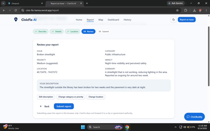Screen dimensions: 210x131
Task: Bookmark this page with the star icon
Action: click(177, 10)
